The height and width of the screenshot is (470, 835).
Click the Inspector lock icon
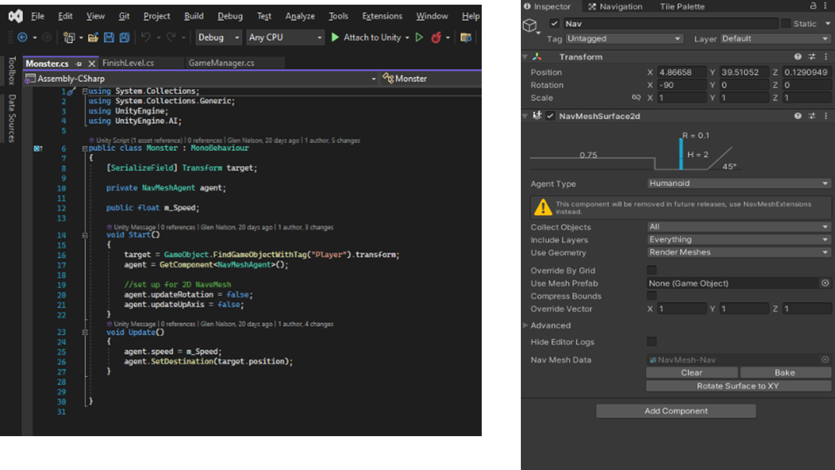tap(814, 6)
